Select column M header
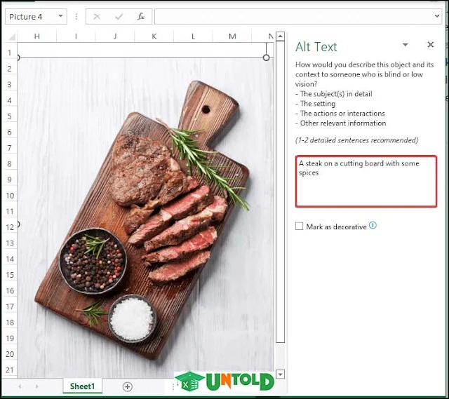This screenshot has width=449, height=399. (x=232, y=36)
